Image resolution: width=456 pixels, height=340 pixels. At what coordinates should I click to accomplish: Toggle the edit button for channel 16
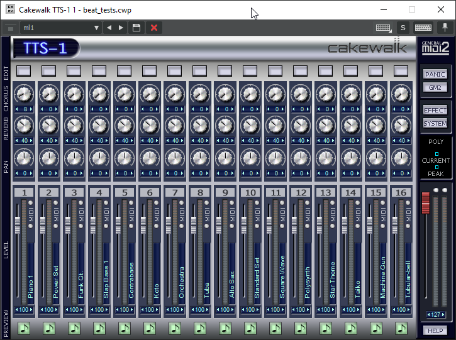click(401, 70)
